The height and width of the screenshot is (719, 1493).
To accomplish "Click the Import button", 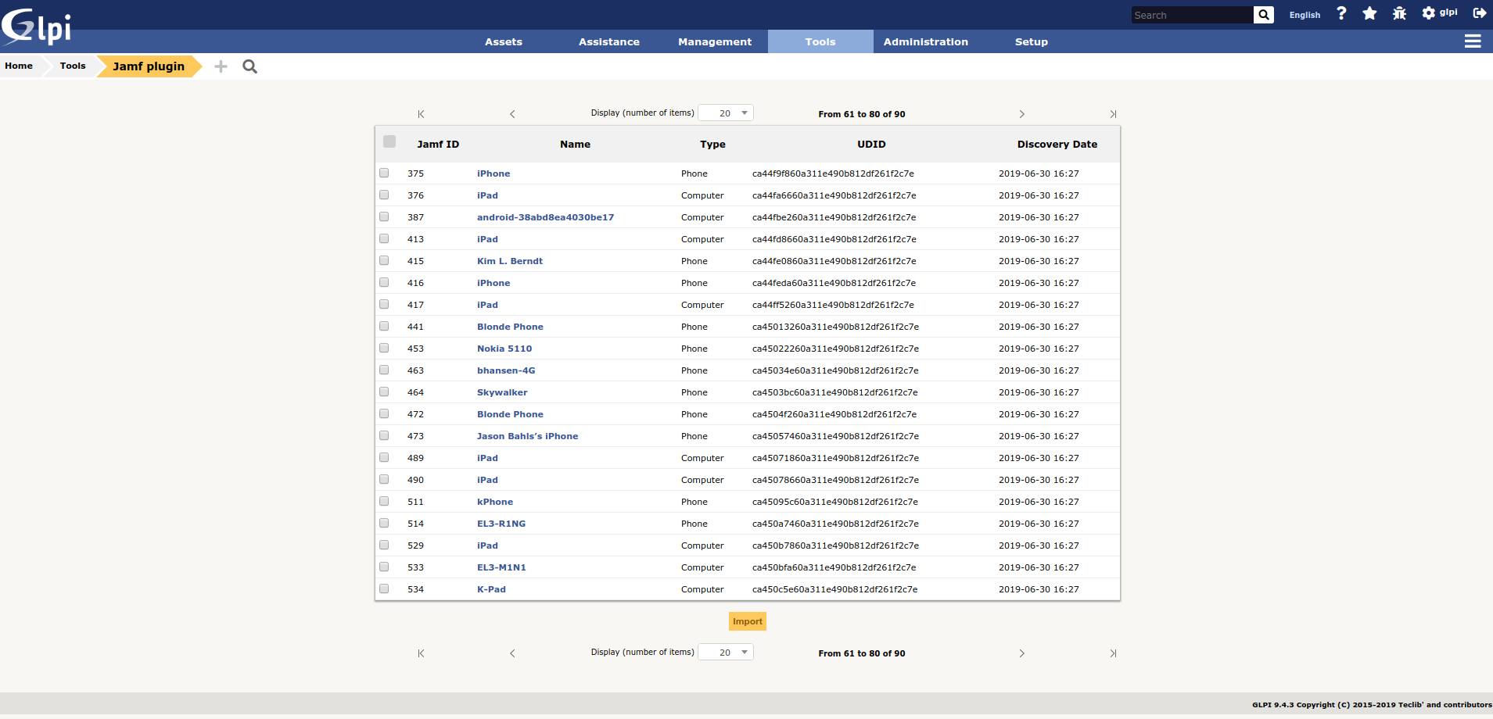I will coord(748,621).
